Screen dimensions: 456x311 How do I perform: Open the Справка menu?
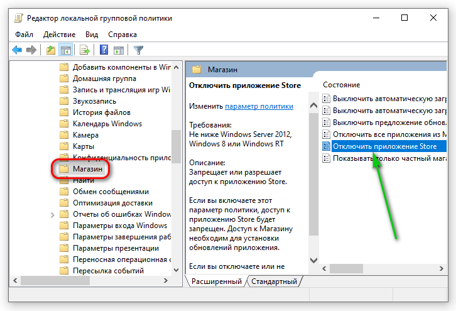(122, 35)
